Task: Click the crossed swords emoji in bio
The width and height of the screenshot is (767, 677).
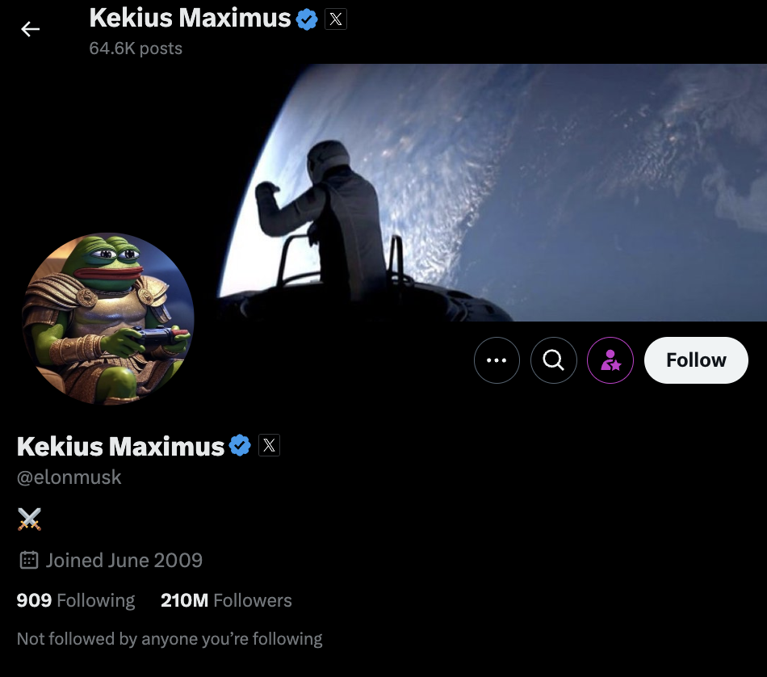Action: point(29,519)
